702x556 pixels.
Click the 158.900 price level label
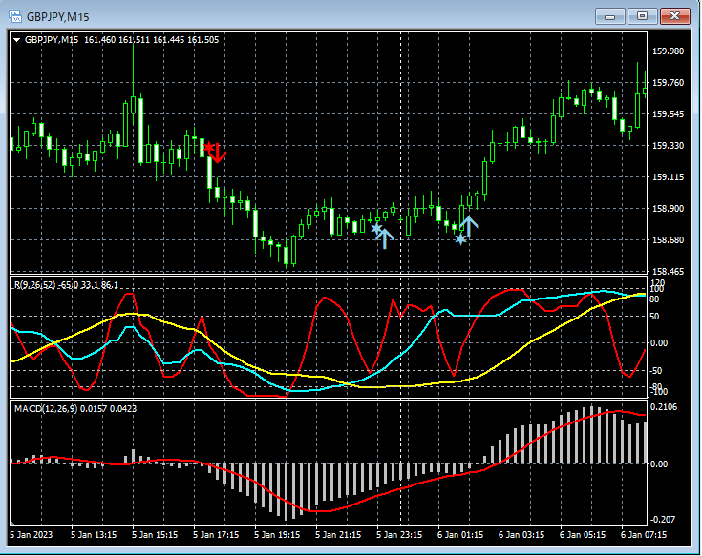pos(668,209)
